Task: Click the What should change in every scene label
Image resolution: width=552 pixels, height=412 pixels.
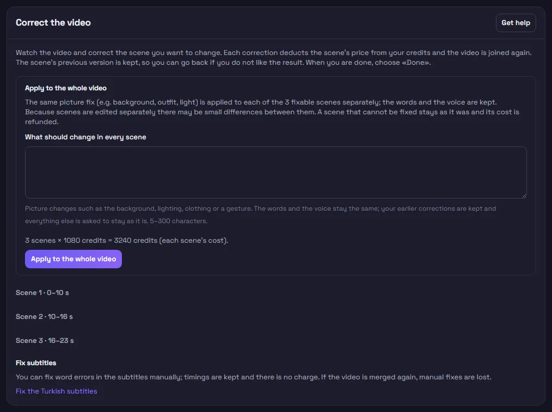Action: [85, 137]
